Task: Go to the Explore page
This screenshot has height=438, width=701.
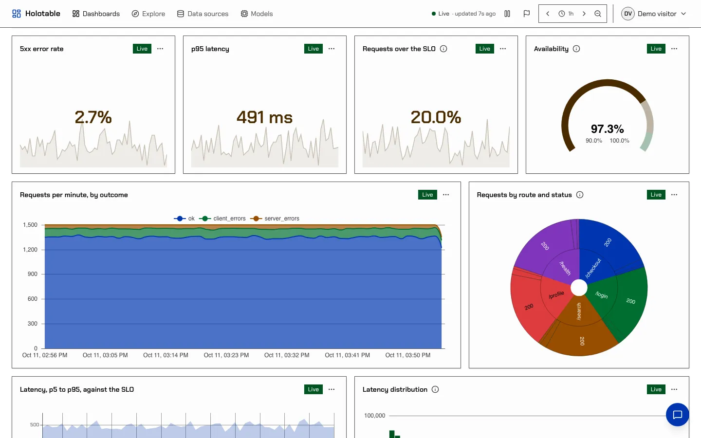Action: click(148, 14)
